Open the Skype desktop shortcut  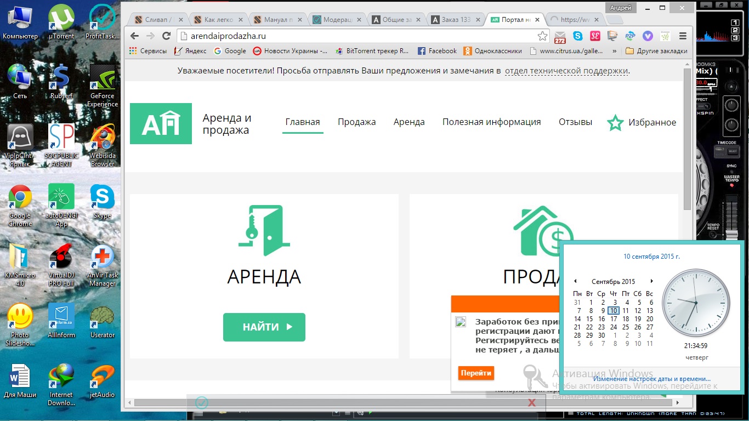[103, 201]
